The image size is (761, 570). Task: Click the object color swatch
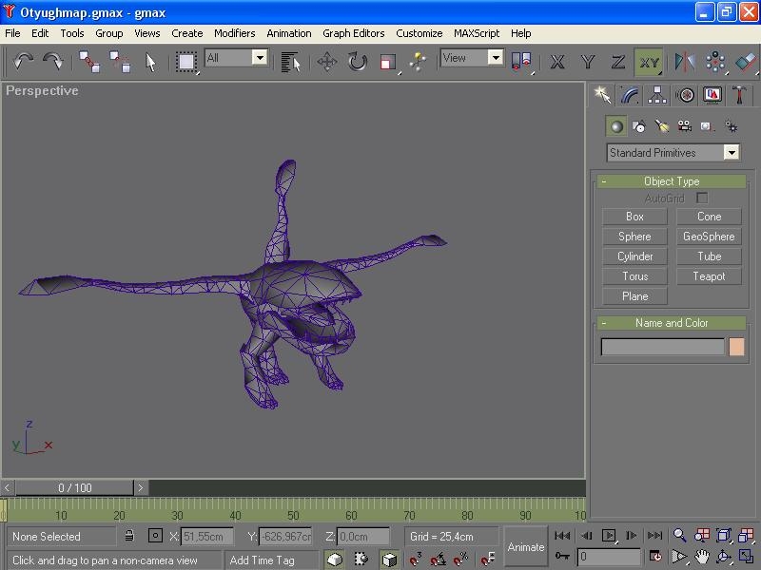(735, 348)
